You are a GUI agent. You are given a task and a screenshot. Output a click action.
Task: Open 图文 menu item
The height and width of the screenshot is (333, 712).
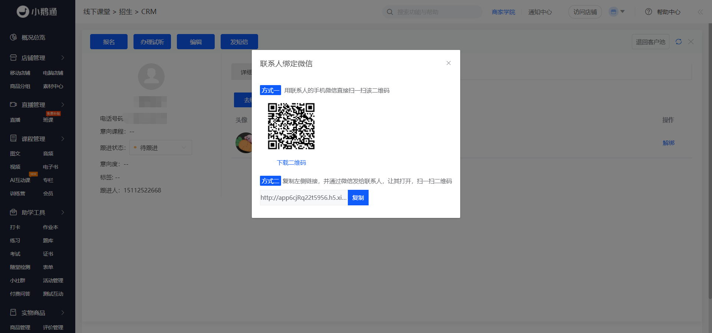tap(15, 154)
